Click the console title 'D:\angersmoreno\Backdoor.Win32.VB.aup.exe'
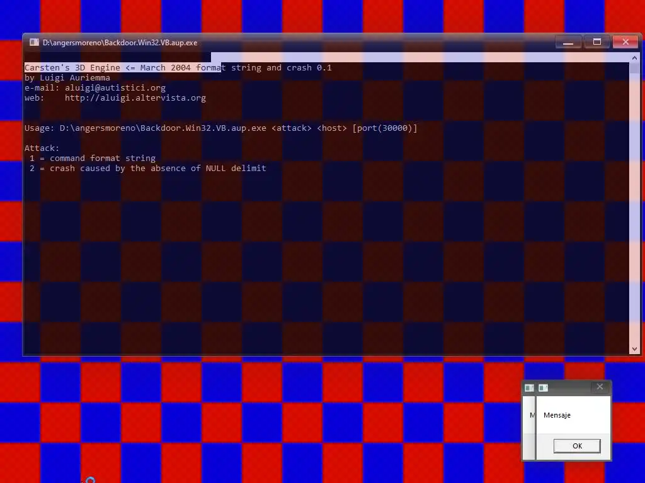Image resolution: width=645 pixels, height=483 pixels. [x=120, y=42]
